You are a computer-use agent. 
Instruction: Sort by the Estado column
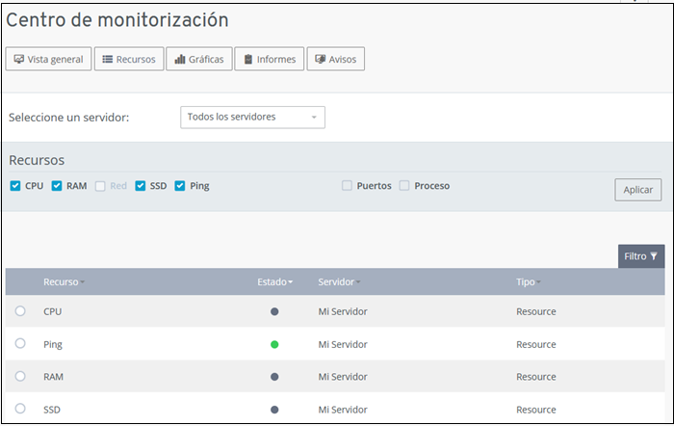click(x=275, y=281)
